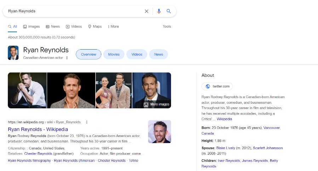Image resolution: width=318 pixels, height=171 pixels.
Task: Switch to the Videos search tab
Action: pyautogui.click(x=74, y=27)
